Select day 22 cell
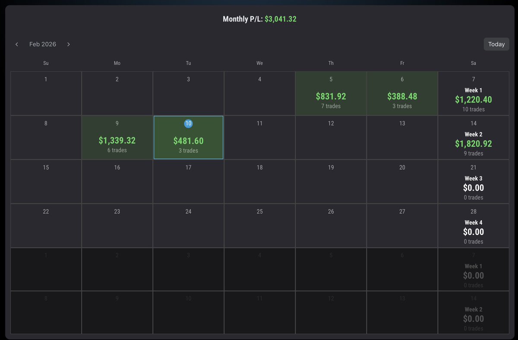The height and width of the screenshot is (340, 518). tap(46, 225)
